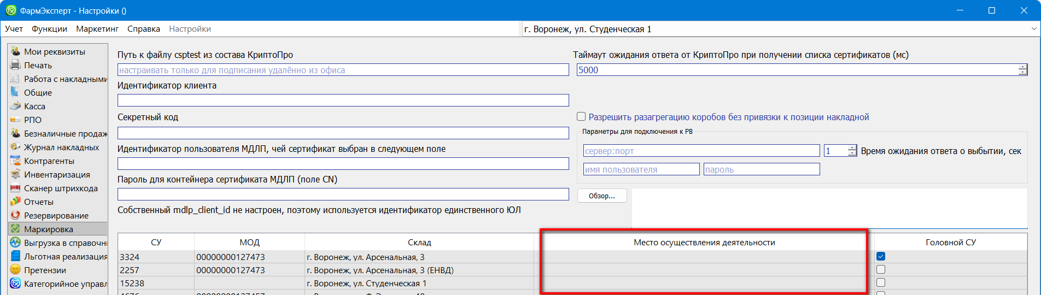Image resolution: width=1041 pixels, height=295 pixels.
Task: Open Сканер штрихкода section icon
Action: click(15, 188)
